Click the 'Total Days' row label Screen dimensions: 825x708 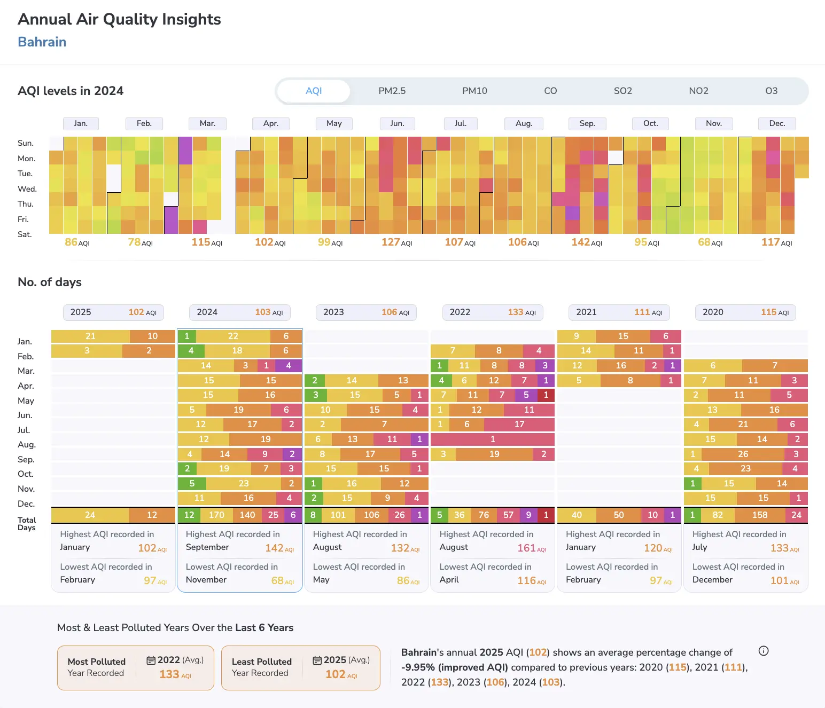coord(27,524)
